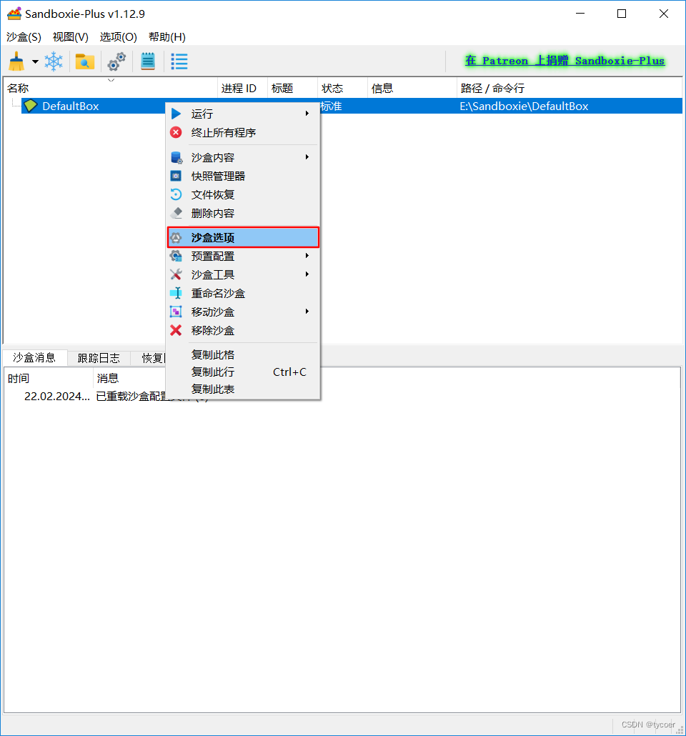The height and width of the screenshot is (736, 686).
Task: Open the broom dropdown arrow
Action: tap(34, 61)
